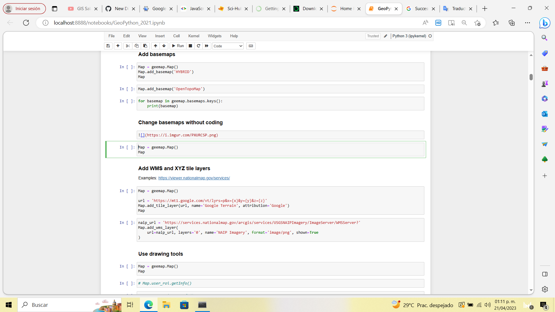Move the selected cell up with the up arrow
This screenshot has width=555, height=312.
[x=156, y=46]
